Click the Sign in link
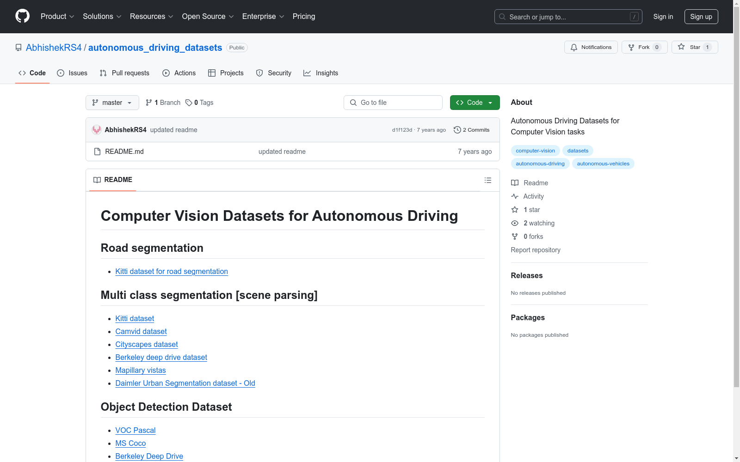This screenshot has width=740, height=462. pyautogui.click(x=663, y=17)
